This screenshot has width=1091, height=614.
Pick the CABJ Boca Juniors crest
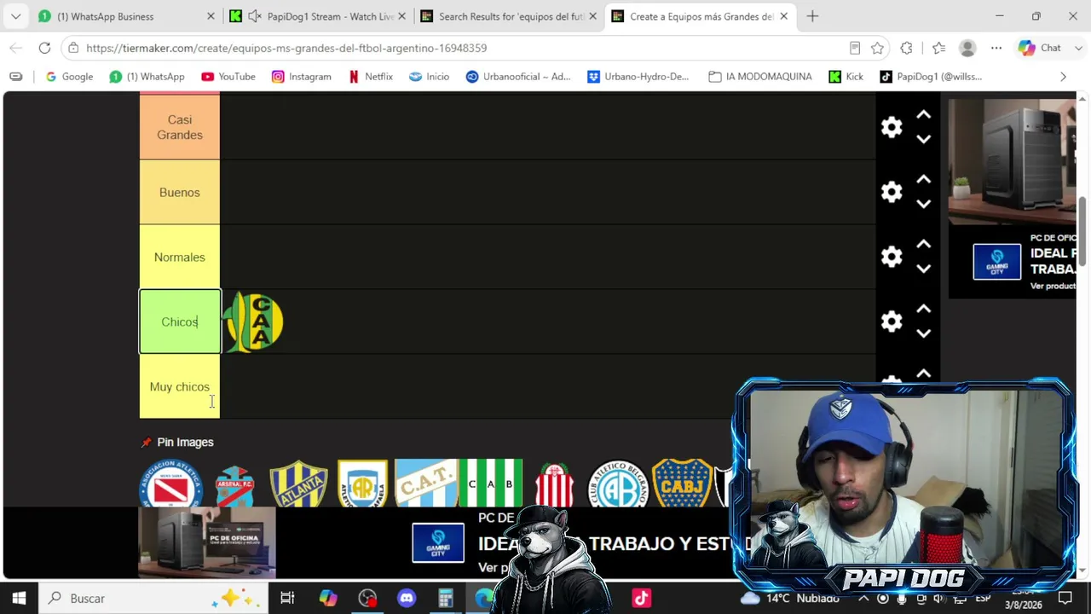(x=682, y=484)
